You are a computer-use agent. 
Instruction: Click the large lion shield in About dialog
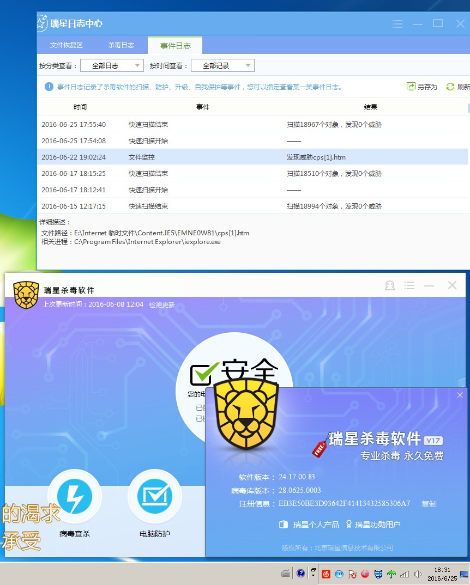coord(247,413)
